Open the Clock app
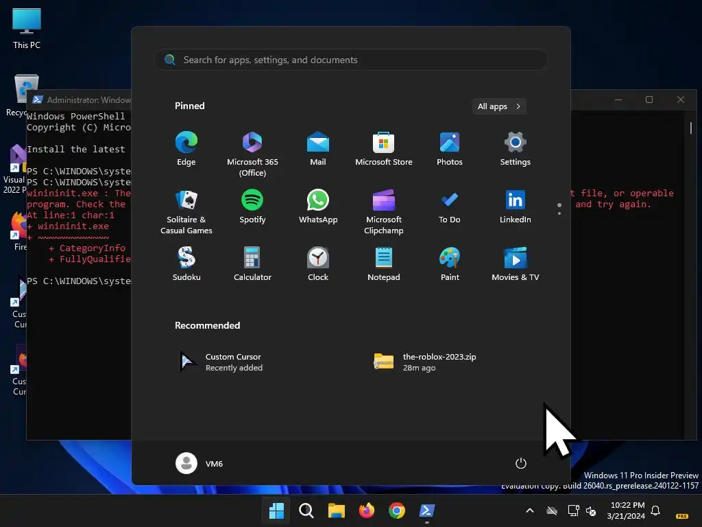This screenshot has height=527, width=702. (x=318, y=264)
